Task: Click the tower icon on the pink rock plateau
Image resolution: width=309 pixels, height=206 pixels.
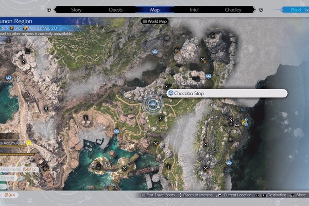Action: (x=85, y=118)
